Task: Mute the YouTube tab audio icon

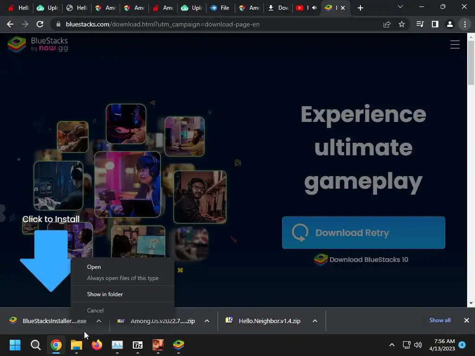Action: tap(314, 8)
